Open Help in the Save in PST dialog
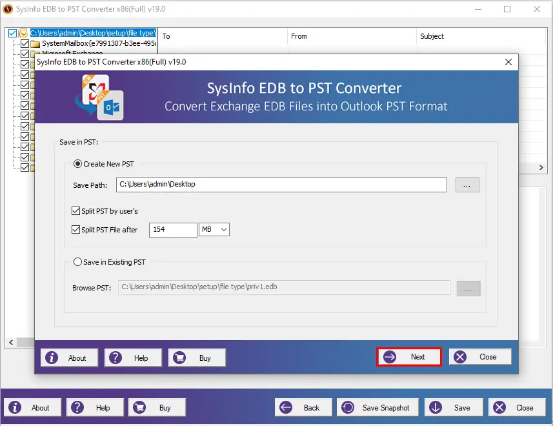The height and width of the screenshot is (426, 553). 133,358
